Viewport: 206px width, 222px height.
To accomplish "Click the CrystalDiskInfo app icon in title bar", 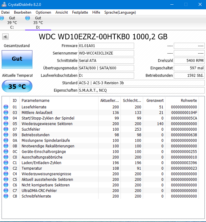I will 4,4.
